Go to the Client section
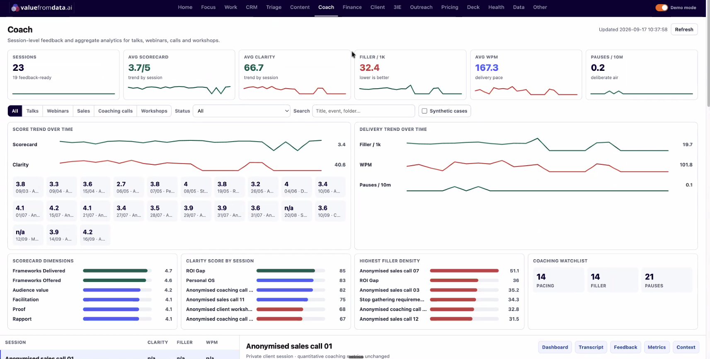The height and width of the screenshot is (359, 710). click(378, 7)
